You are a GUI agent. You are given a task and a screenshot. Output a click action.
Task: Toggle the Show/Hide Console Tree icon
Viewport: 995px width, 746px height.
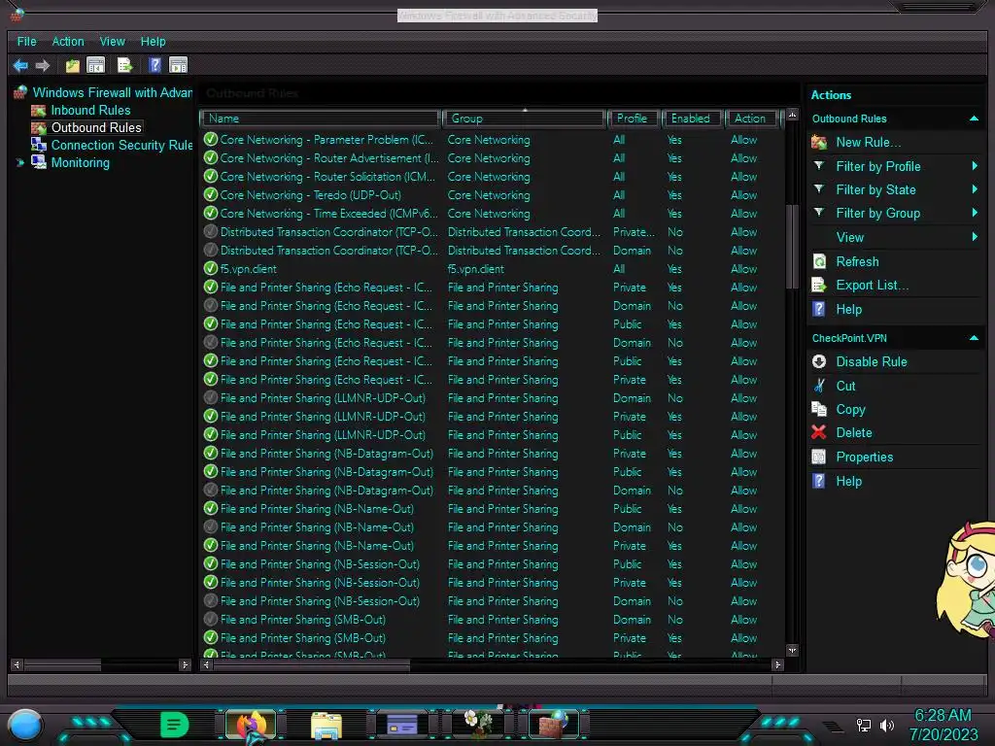click(96, 65)
